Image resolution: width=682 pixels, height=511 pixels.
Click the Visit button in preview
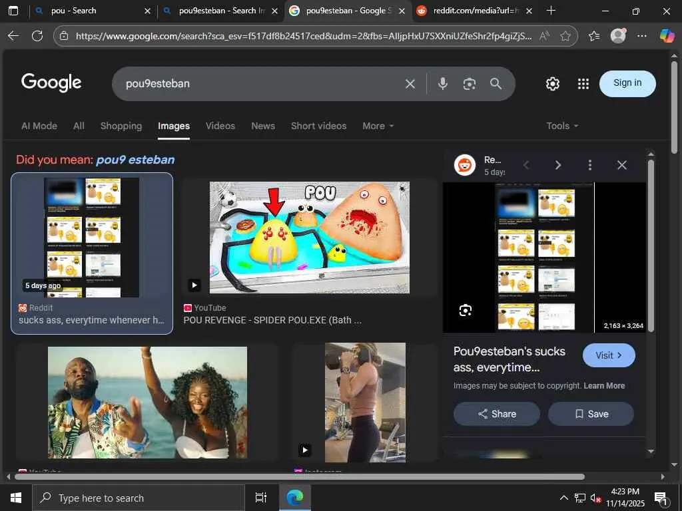tap(609, 355)
